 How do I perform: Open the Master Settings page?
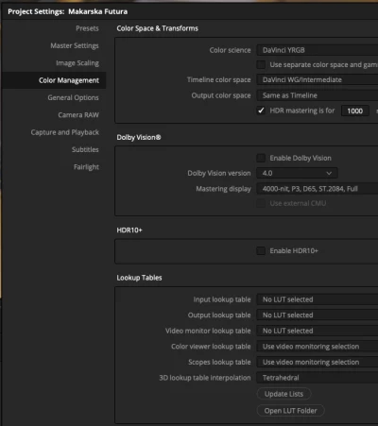click(x=75, y=45)
